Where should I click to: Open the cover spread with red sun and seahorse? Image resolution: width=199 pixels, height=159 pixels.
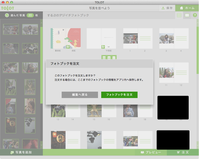[x=66, y=38]
